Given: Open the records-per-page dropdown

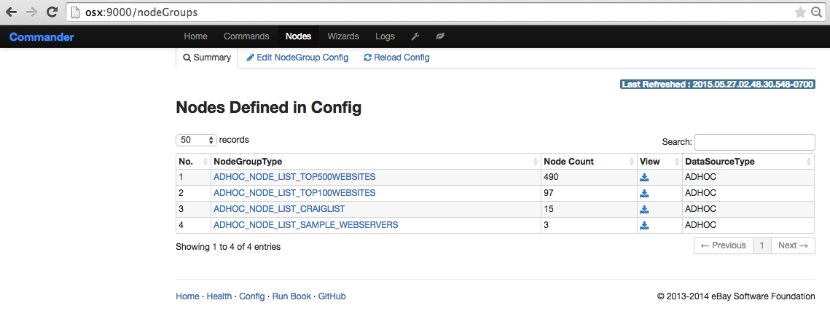Looking at the screenshot, I should [x=197, y=140].
